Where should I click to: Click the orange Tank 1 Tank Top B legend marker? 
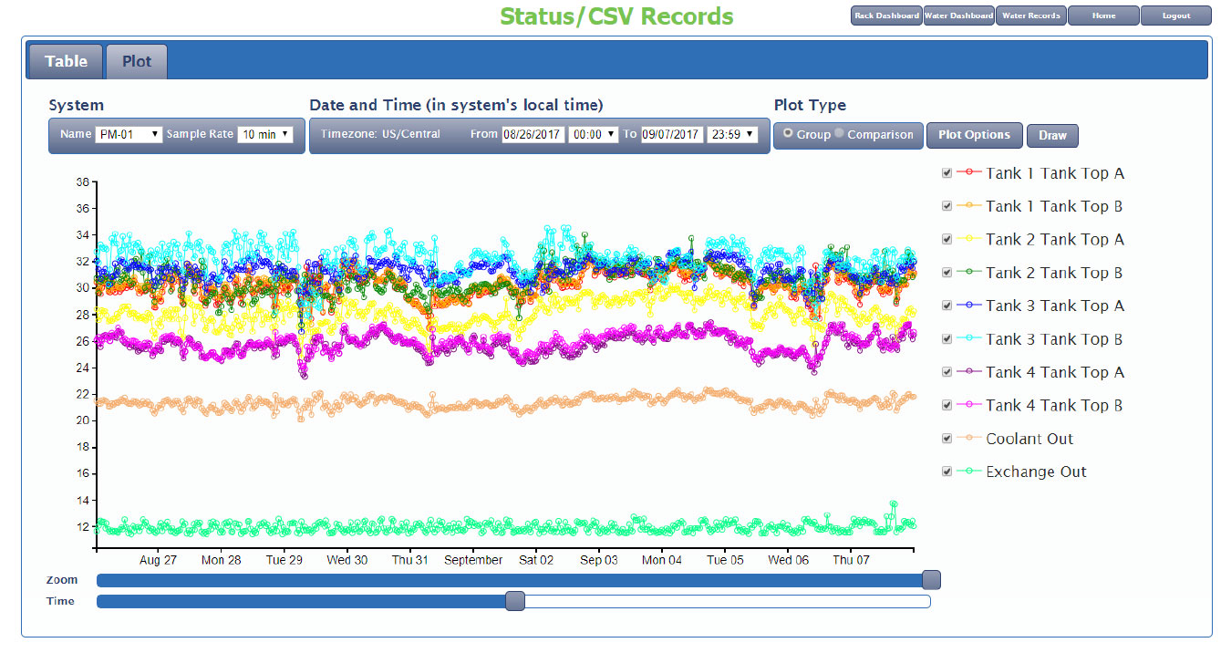[x=968, y=206]
